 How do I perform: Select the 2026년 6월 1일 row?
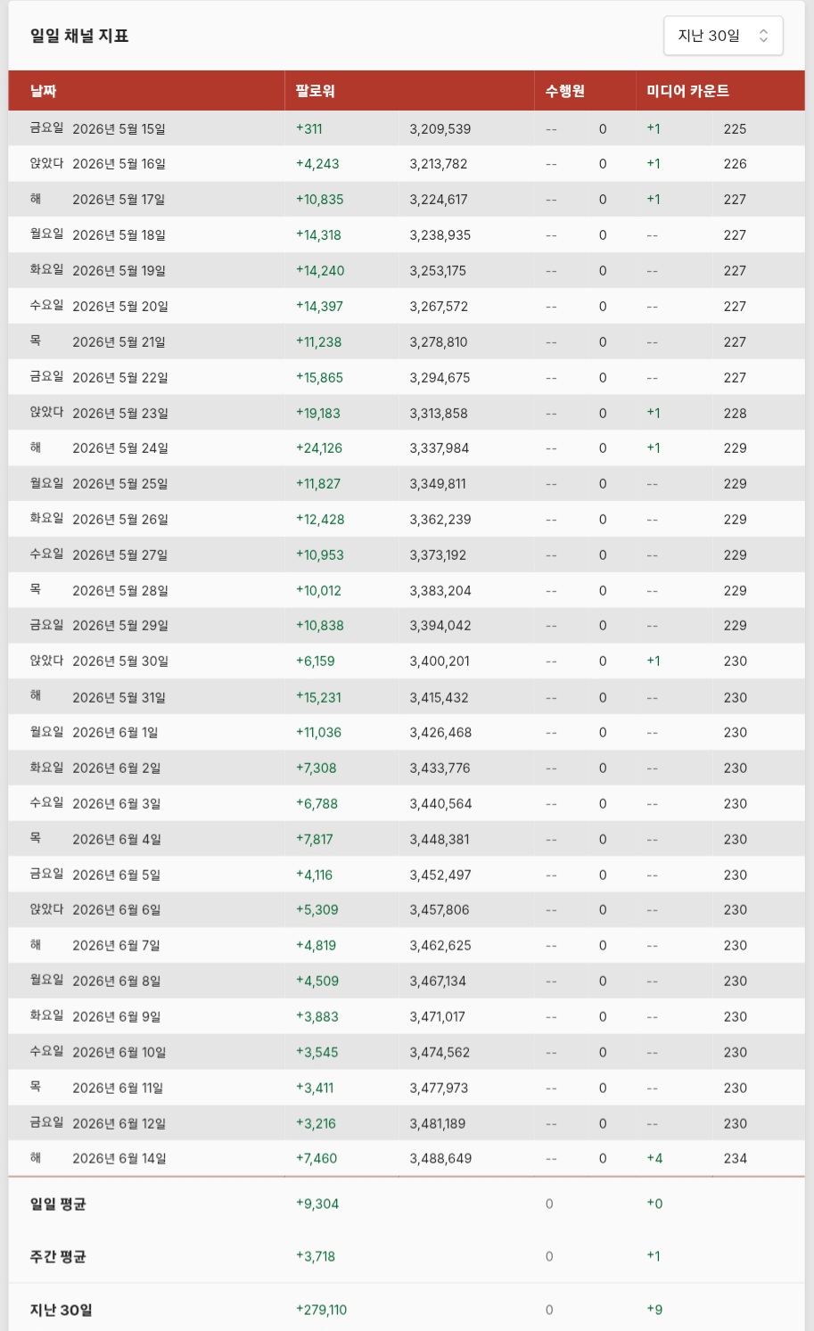click(407, 733)
